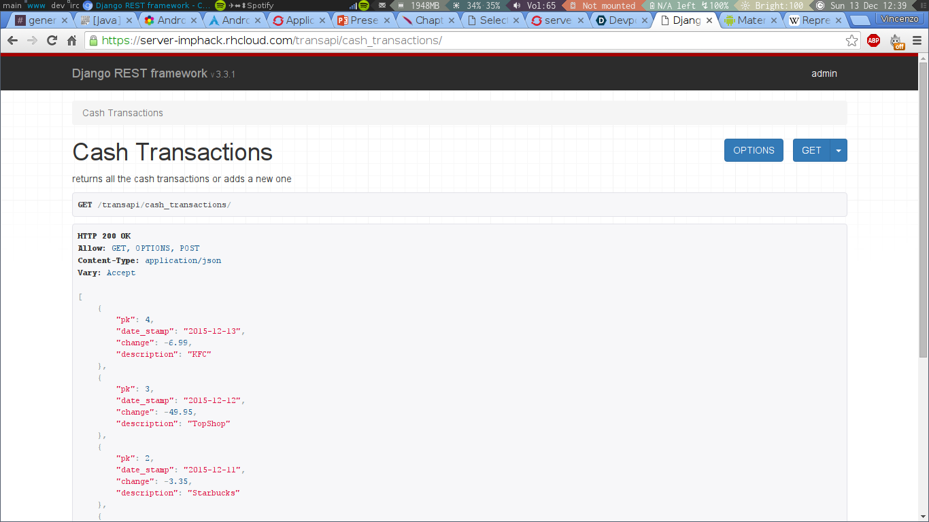Image resolution: width=929 pixels, height=522 pixels.
Task: Click the volume indicator Vol:65
Action: 535,5
